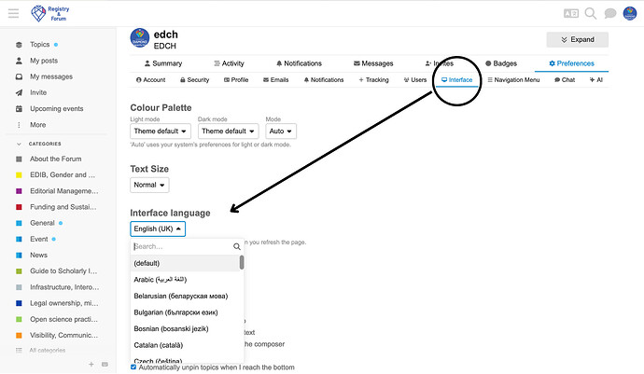Close the English (UK) language dropdown
Screen dimensions: 644x374
tap(158, 229)
